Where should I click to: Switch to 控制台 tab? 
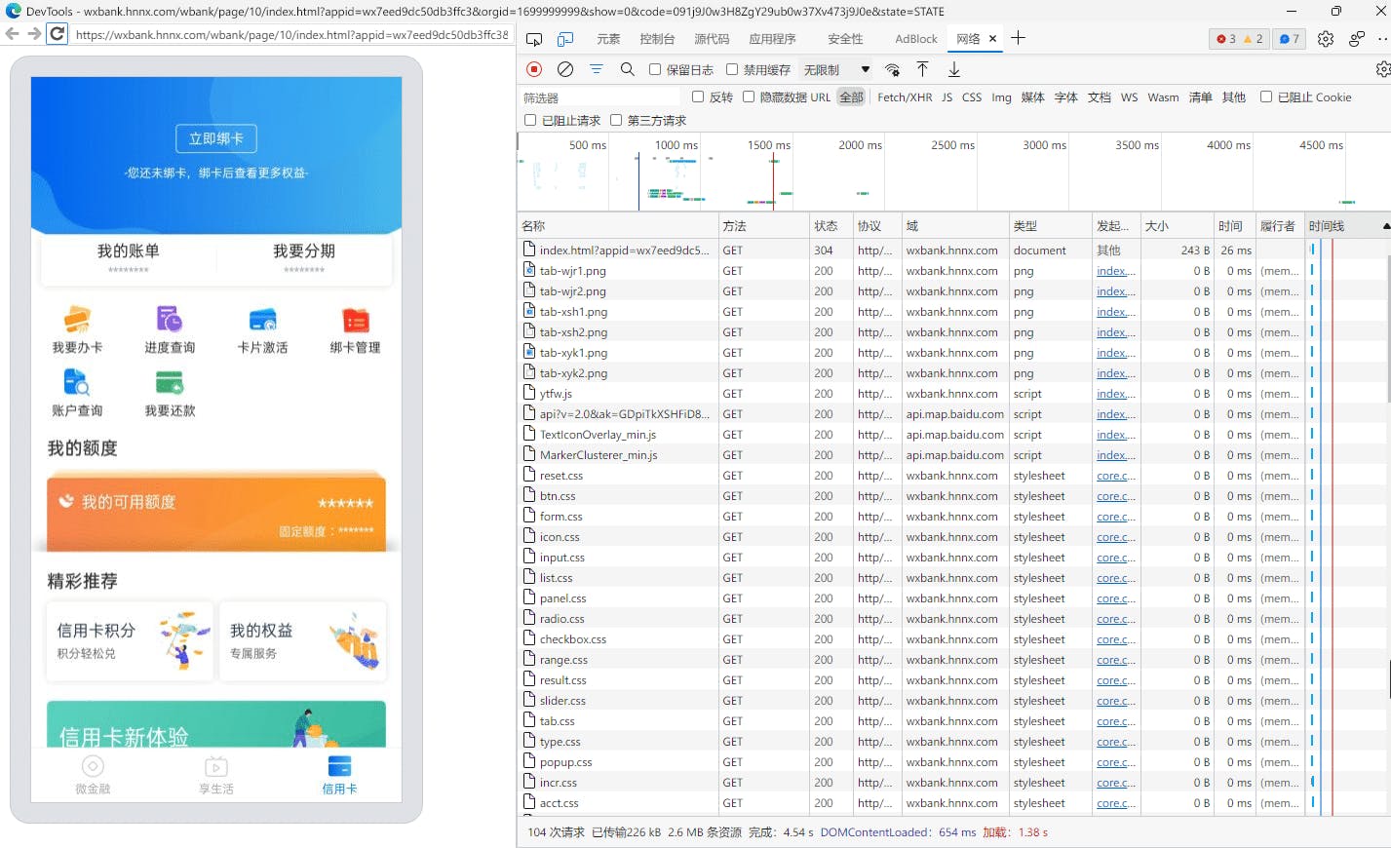pos(657,39)
